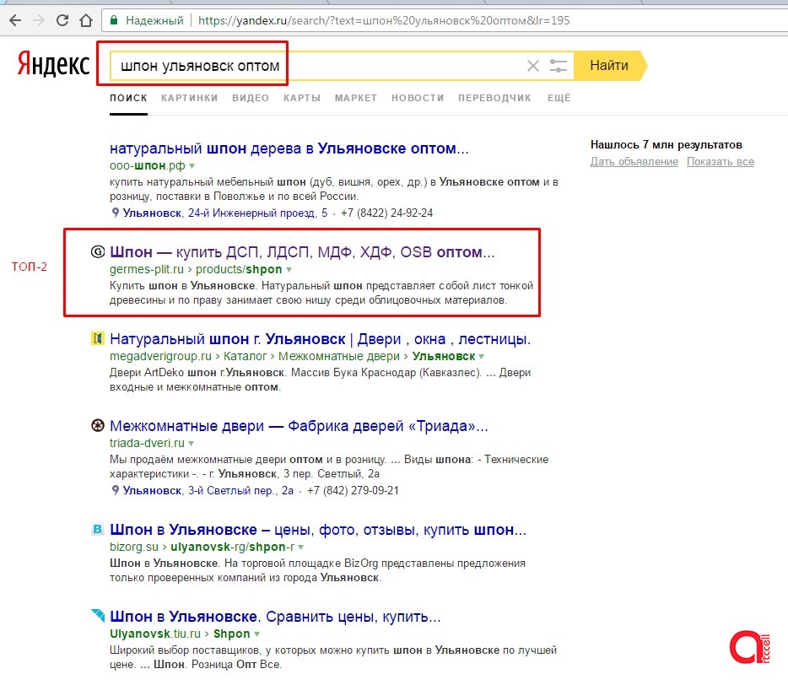
Task: Go back with the browser back arrow
Action: click(15, 20)
